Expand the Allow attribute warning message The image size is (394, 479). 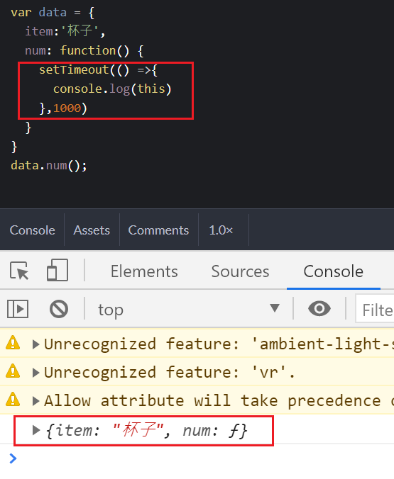click(35, 401)
